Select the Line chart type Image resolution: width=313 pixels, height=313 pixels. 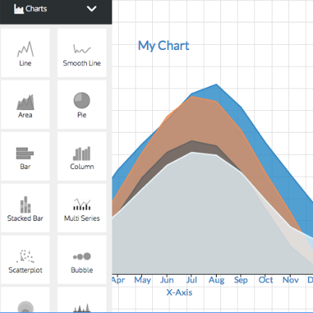coord(25,53)
